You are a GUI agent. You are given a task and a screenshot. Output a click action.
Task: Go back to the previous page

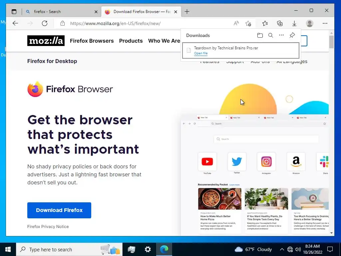(15, 23)
